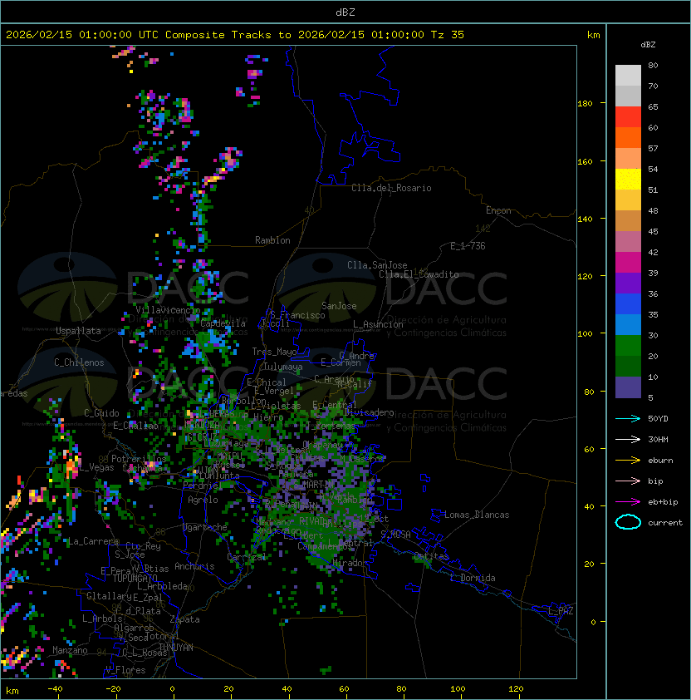Viewport: 691px width, 700px height.
Task: Click the '50YD' legend label
Action: [658, 419]
